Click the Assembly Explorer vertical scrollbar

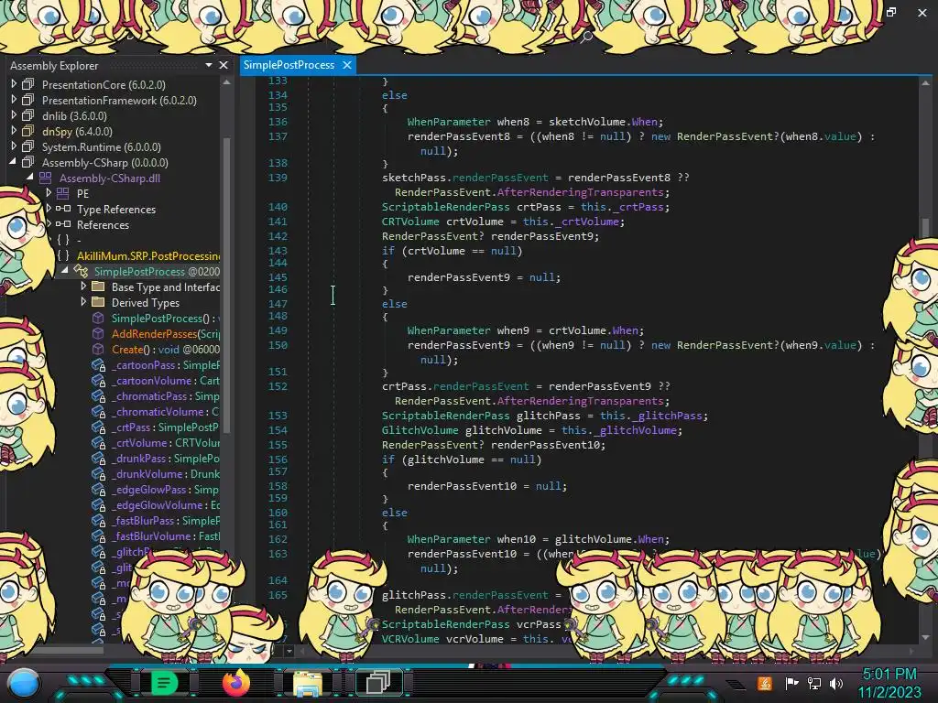point(227,284)
